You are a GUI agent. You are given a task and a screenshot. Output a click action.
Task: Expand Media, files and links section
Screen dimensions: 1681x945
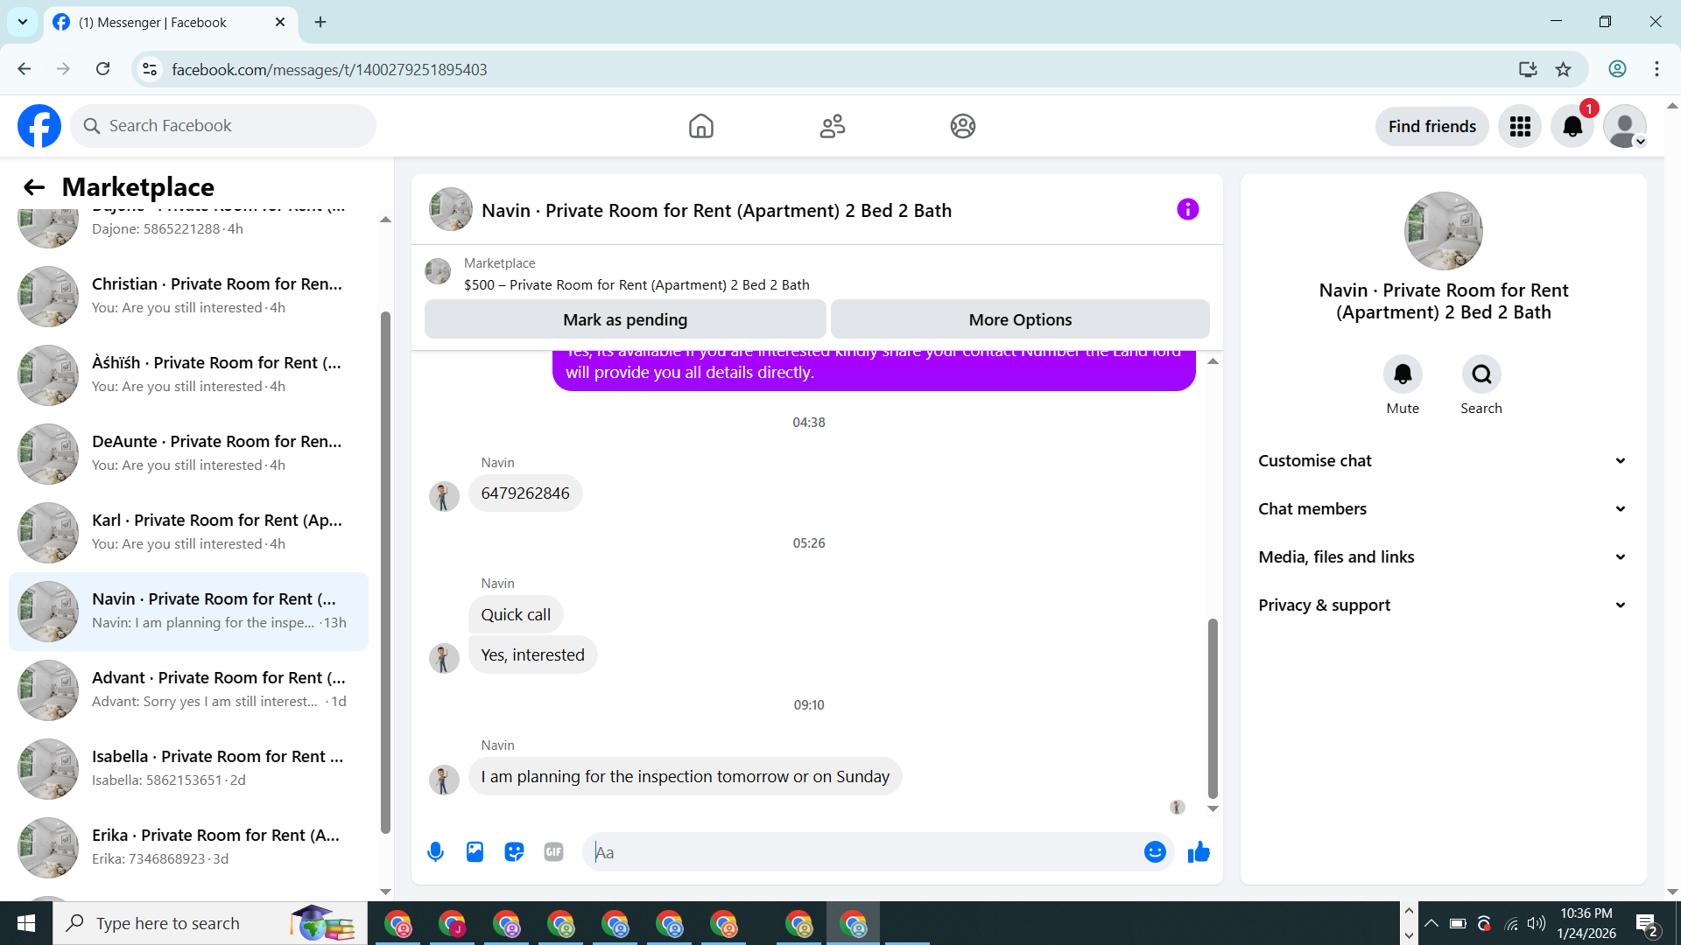point(1443,557)
